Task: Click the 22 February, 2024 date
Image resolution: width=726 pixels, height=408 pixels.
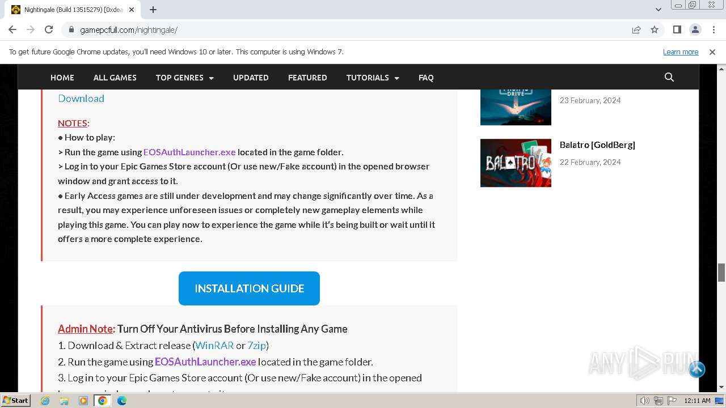Action: coord(590,162)
